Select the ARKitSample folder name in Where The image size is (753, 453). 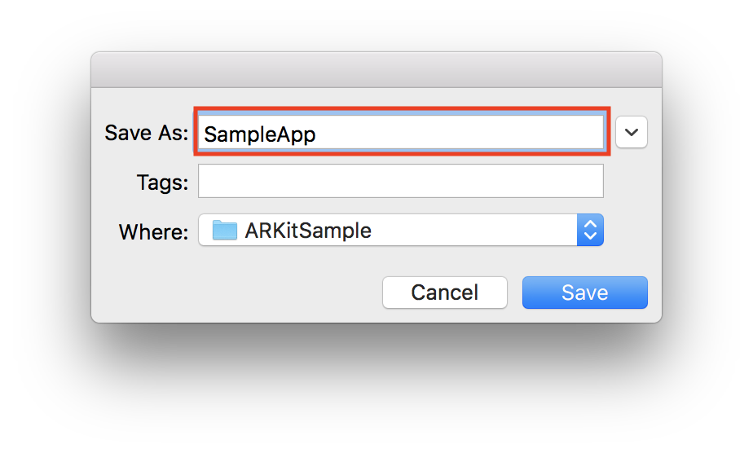[x=308, y=231]
